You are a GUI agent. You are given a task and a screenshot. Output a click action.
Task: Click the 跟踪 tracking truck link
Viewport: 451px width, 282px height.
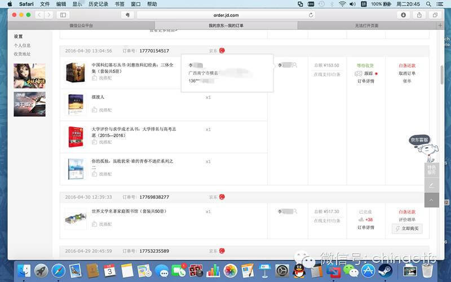pyautogui.click(x=364, y=73)
